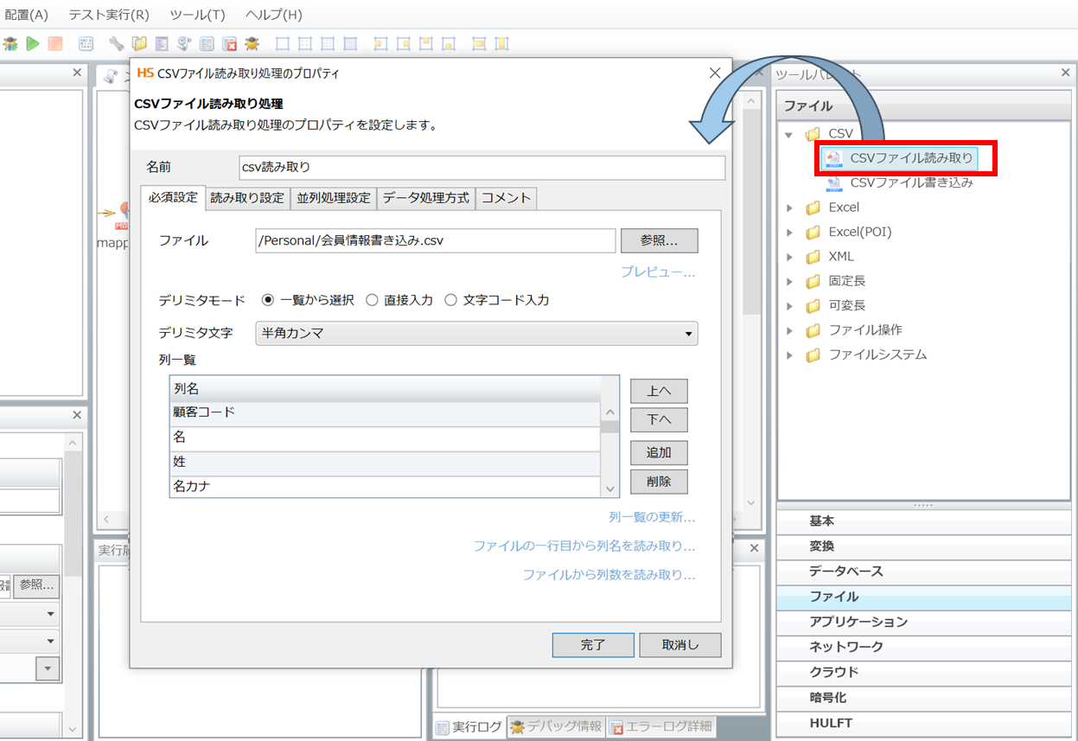Expand the ファイル操作 folder node
This screenshot has width=1078, height=741.
pyautogui.click(x=788, y=330)
